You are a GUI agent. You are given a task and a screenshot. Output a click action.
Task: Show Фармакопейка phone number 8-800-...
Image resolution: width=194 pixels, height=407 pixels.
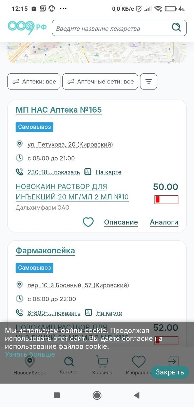tap(54, 313)
